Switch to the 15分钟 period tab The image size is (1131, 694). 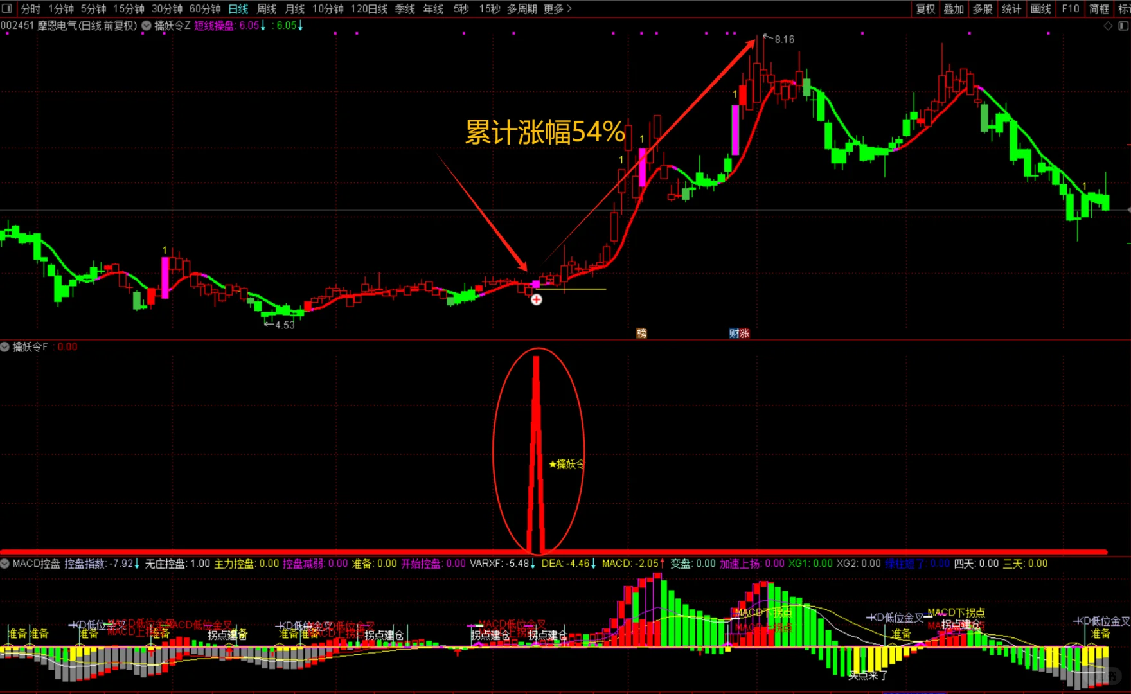[x=129, y=9]
